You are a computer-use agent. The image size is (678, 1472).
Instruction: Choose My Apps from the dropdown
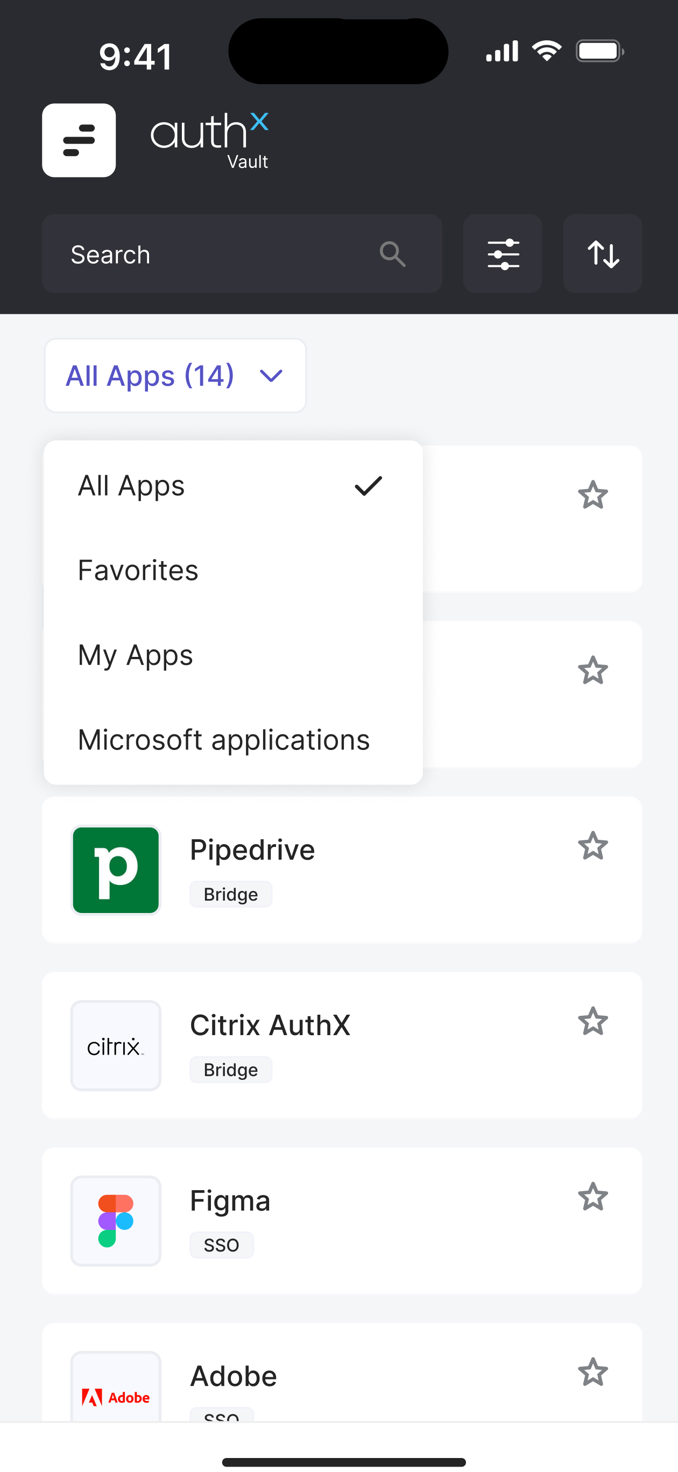pyautogui.click(x=233, y=655)
